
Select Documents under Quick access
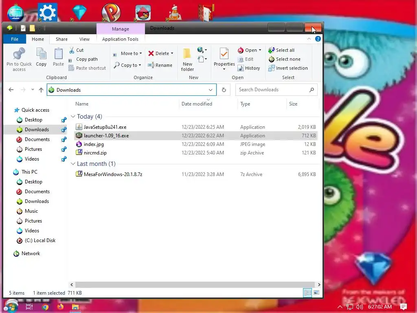(37, 139)
